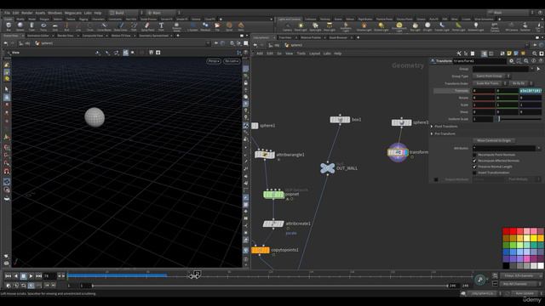Select the Point Light shelf tool

301,26
